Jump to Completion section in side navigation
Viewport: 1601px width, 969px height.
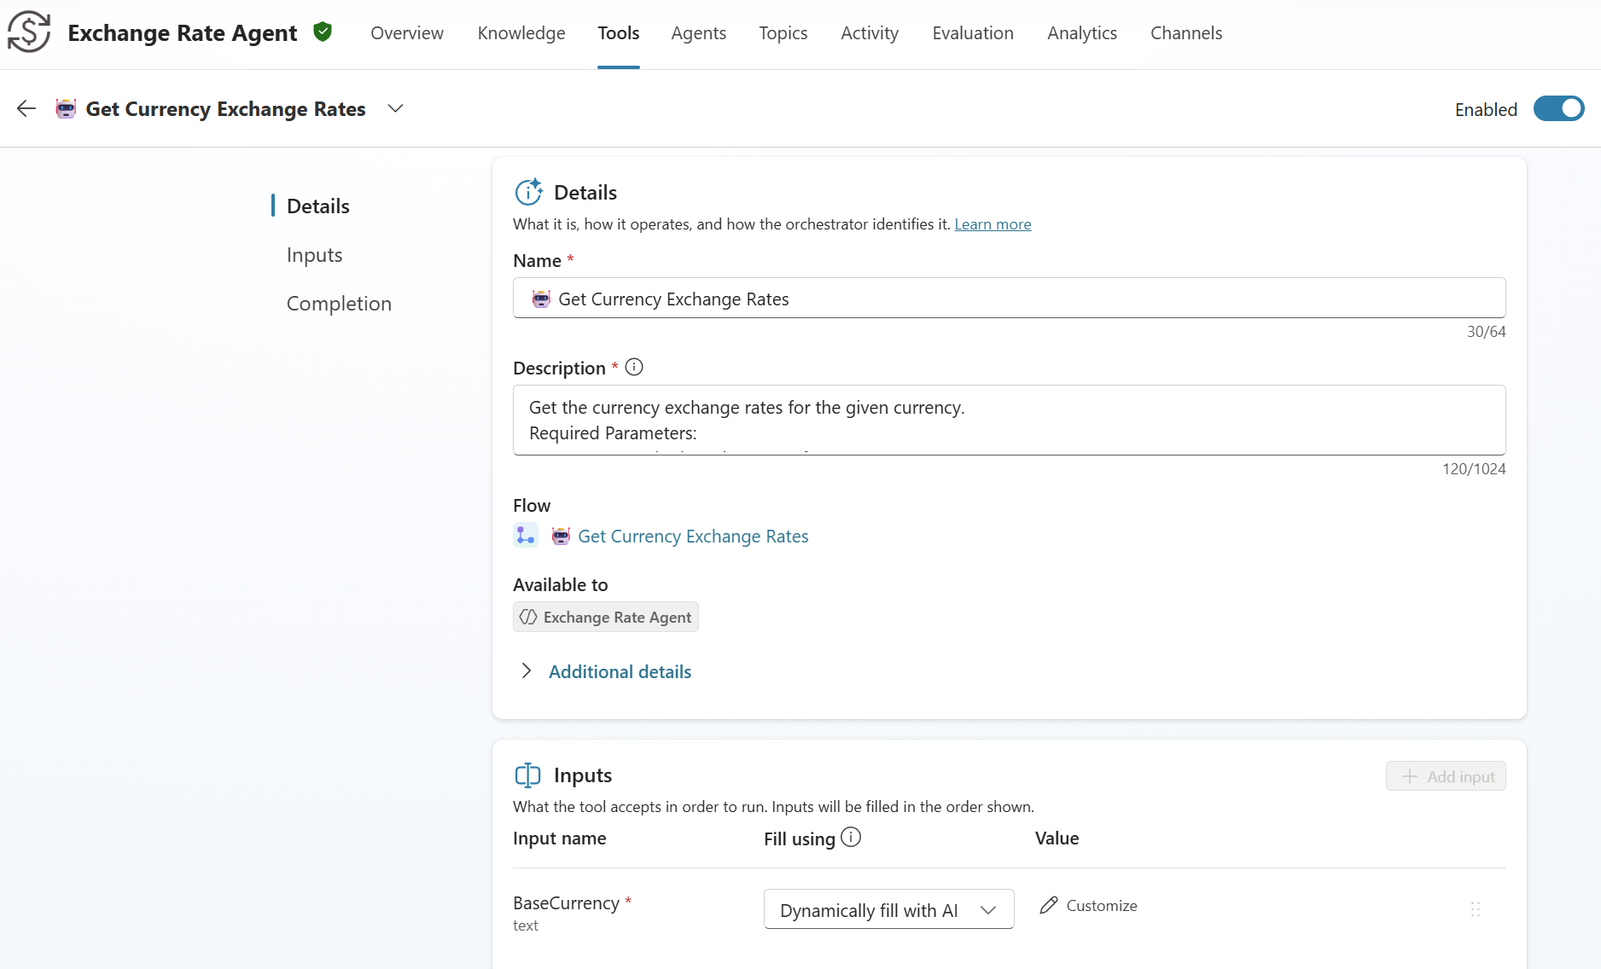[x=339, y=304]
